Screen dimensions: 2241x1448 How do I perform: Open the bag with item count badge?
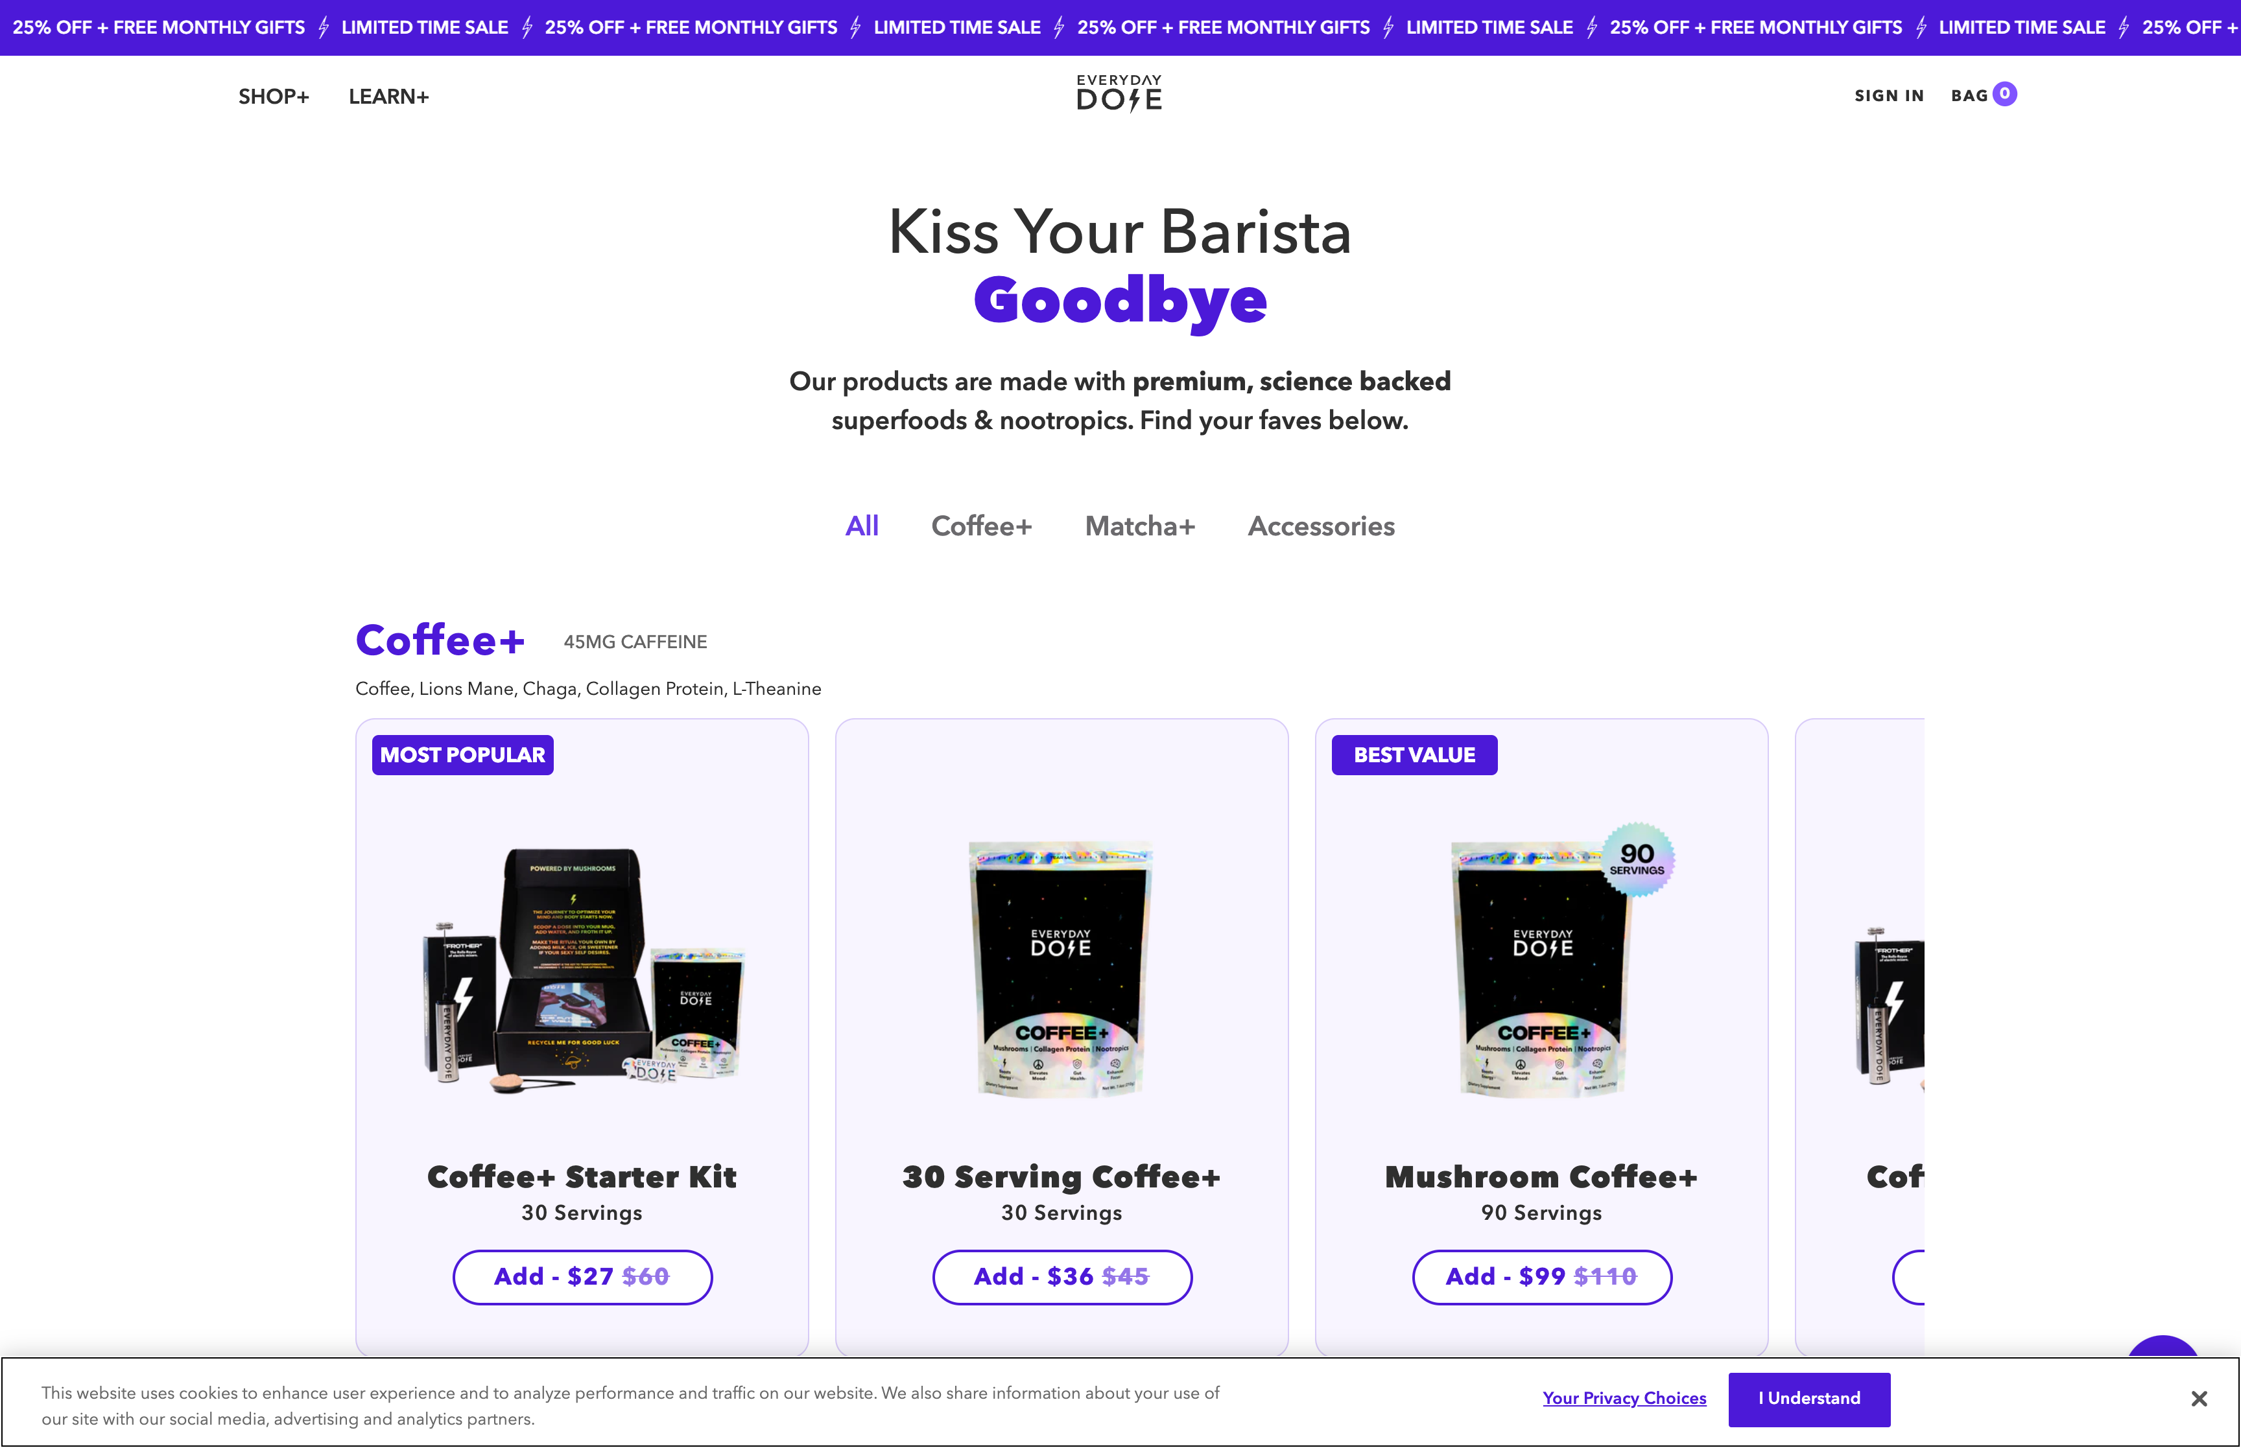pyautogui.click(x=1982, y=95)
